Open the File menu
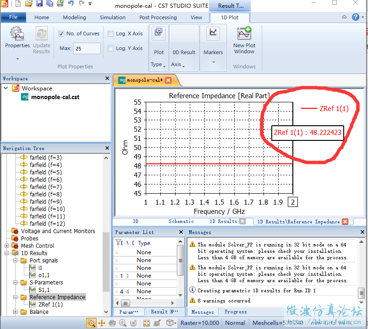The image size is (368, 329). point(13,17)
